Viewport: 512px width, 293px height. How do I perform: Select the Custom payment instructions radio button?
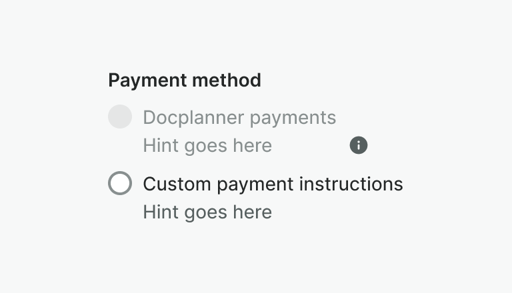point(120,183)
